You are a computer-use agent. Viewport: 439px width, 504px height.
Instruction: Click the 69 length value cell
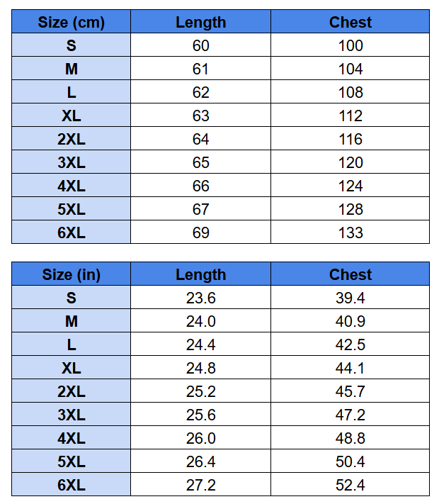[x=200, y=232]
